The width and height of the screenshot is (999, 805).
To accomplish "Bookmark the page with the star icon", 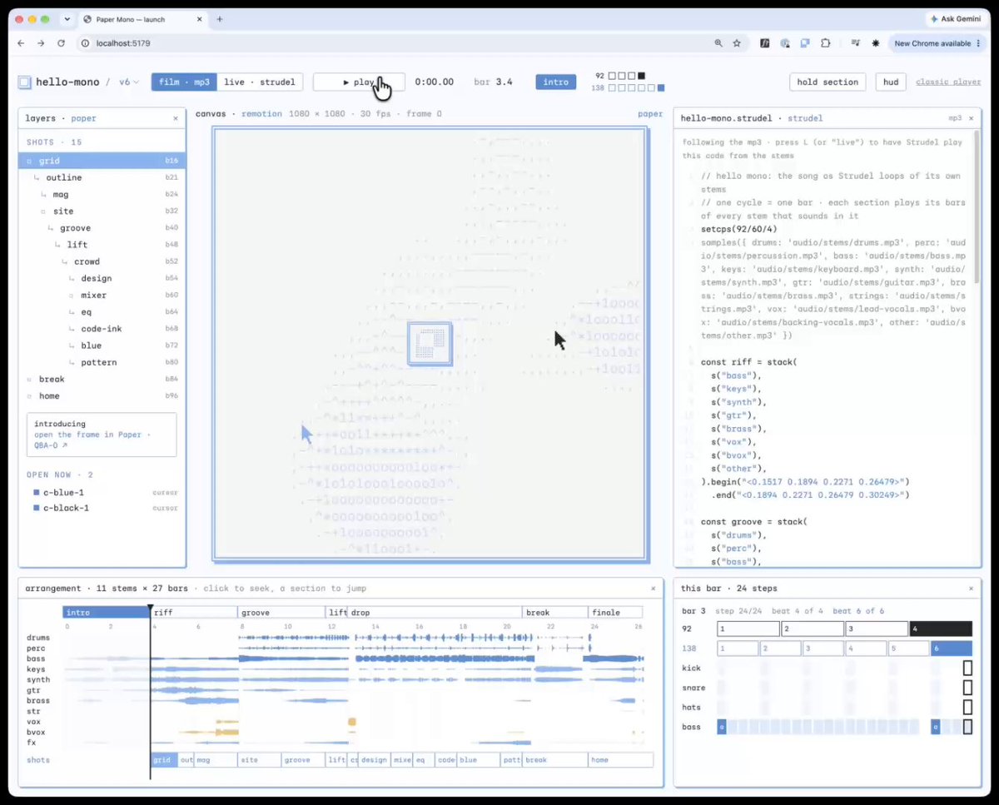I will click(737, 43).
